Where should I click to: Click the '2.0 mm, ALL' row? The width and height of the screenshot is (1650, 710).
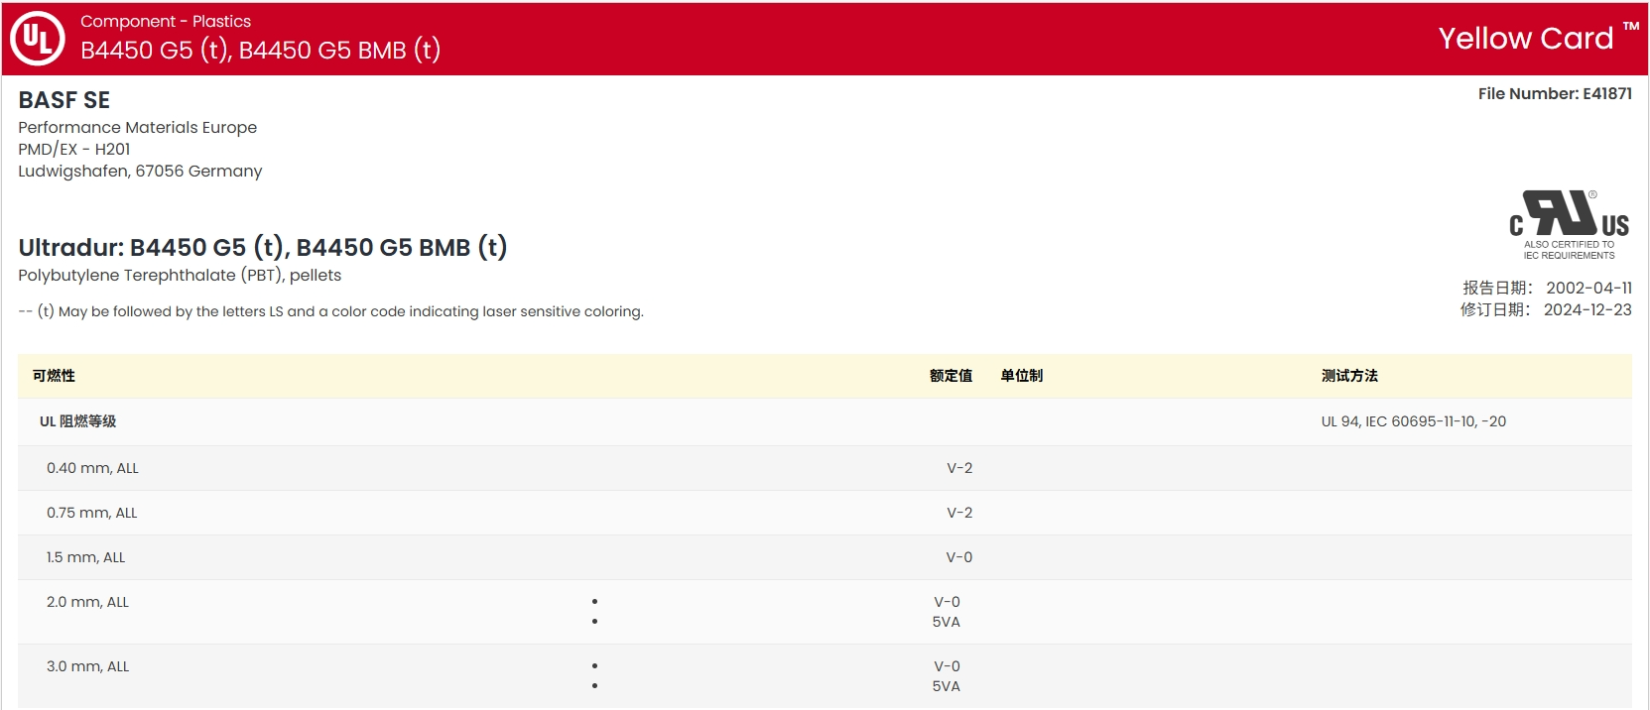(x=825, y=612)
